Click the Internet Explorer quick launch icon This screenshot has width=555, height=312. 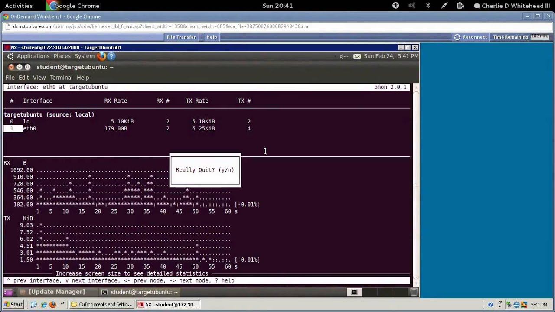point(44,305)
